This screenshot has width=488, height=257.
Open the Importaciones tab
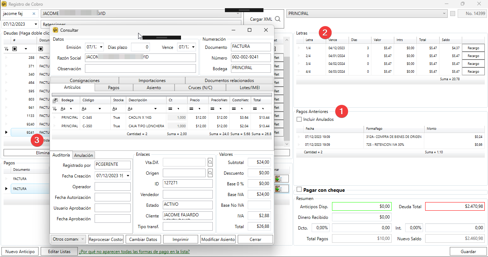tap(152, 81)
